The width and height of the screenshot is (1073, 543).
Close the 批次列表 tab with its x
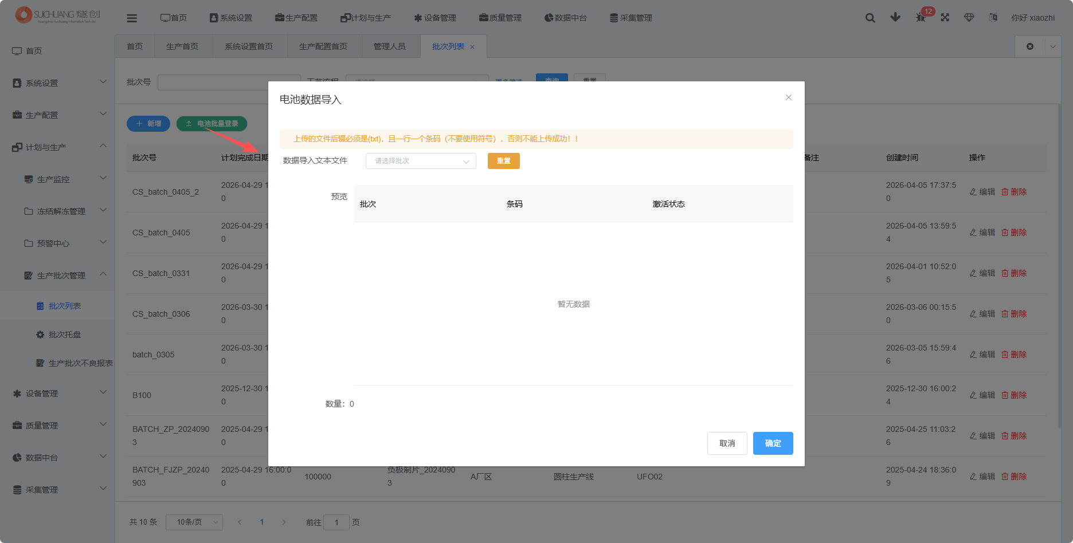(472, 47)
